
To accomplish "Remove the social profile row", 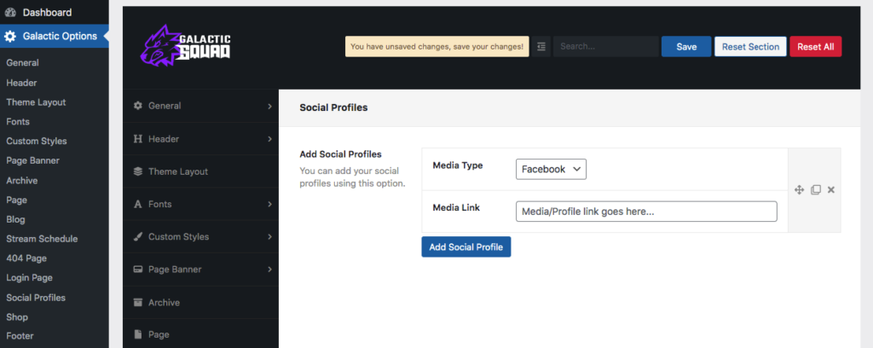I will click(x=830, y=190).
